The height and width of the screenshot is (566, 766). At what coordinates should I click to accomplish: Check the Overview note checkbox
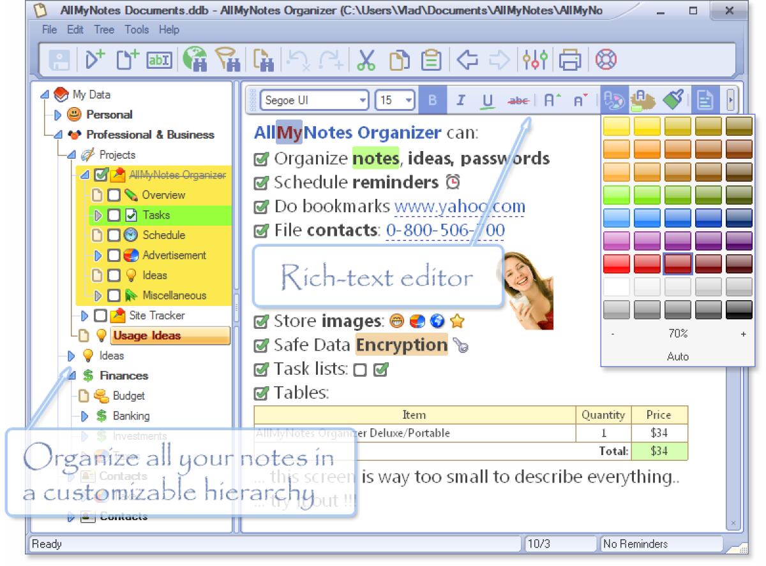point(114,195)
